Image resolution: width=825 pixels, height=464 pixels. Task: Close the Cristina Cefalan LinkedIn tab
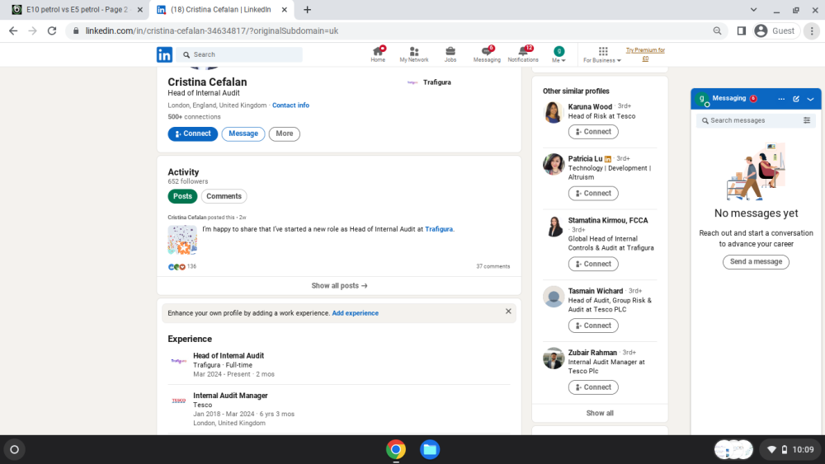tap(284, 10)
